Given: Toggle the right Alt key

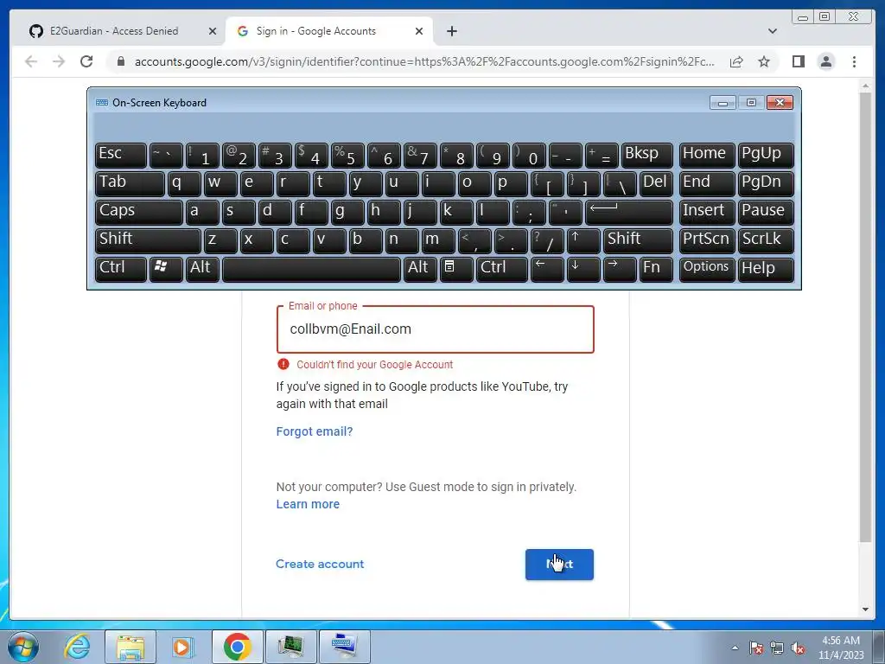Looking at the screenshot, I should coord(420,269).
